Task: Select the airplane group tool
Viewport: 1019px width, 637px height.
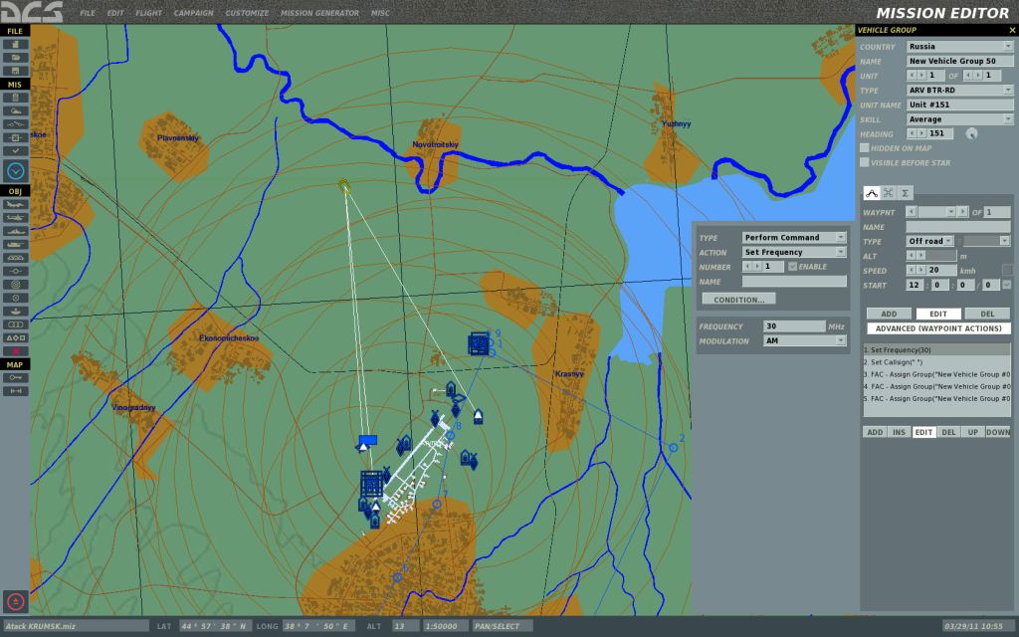Action: 16,204
